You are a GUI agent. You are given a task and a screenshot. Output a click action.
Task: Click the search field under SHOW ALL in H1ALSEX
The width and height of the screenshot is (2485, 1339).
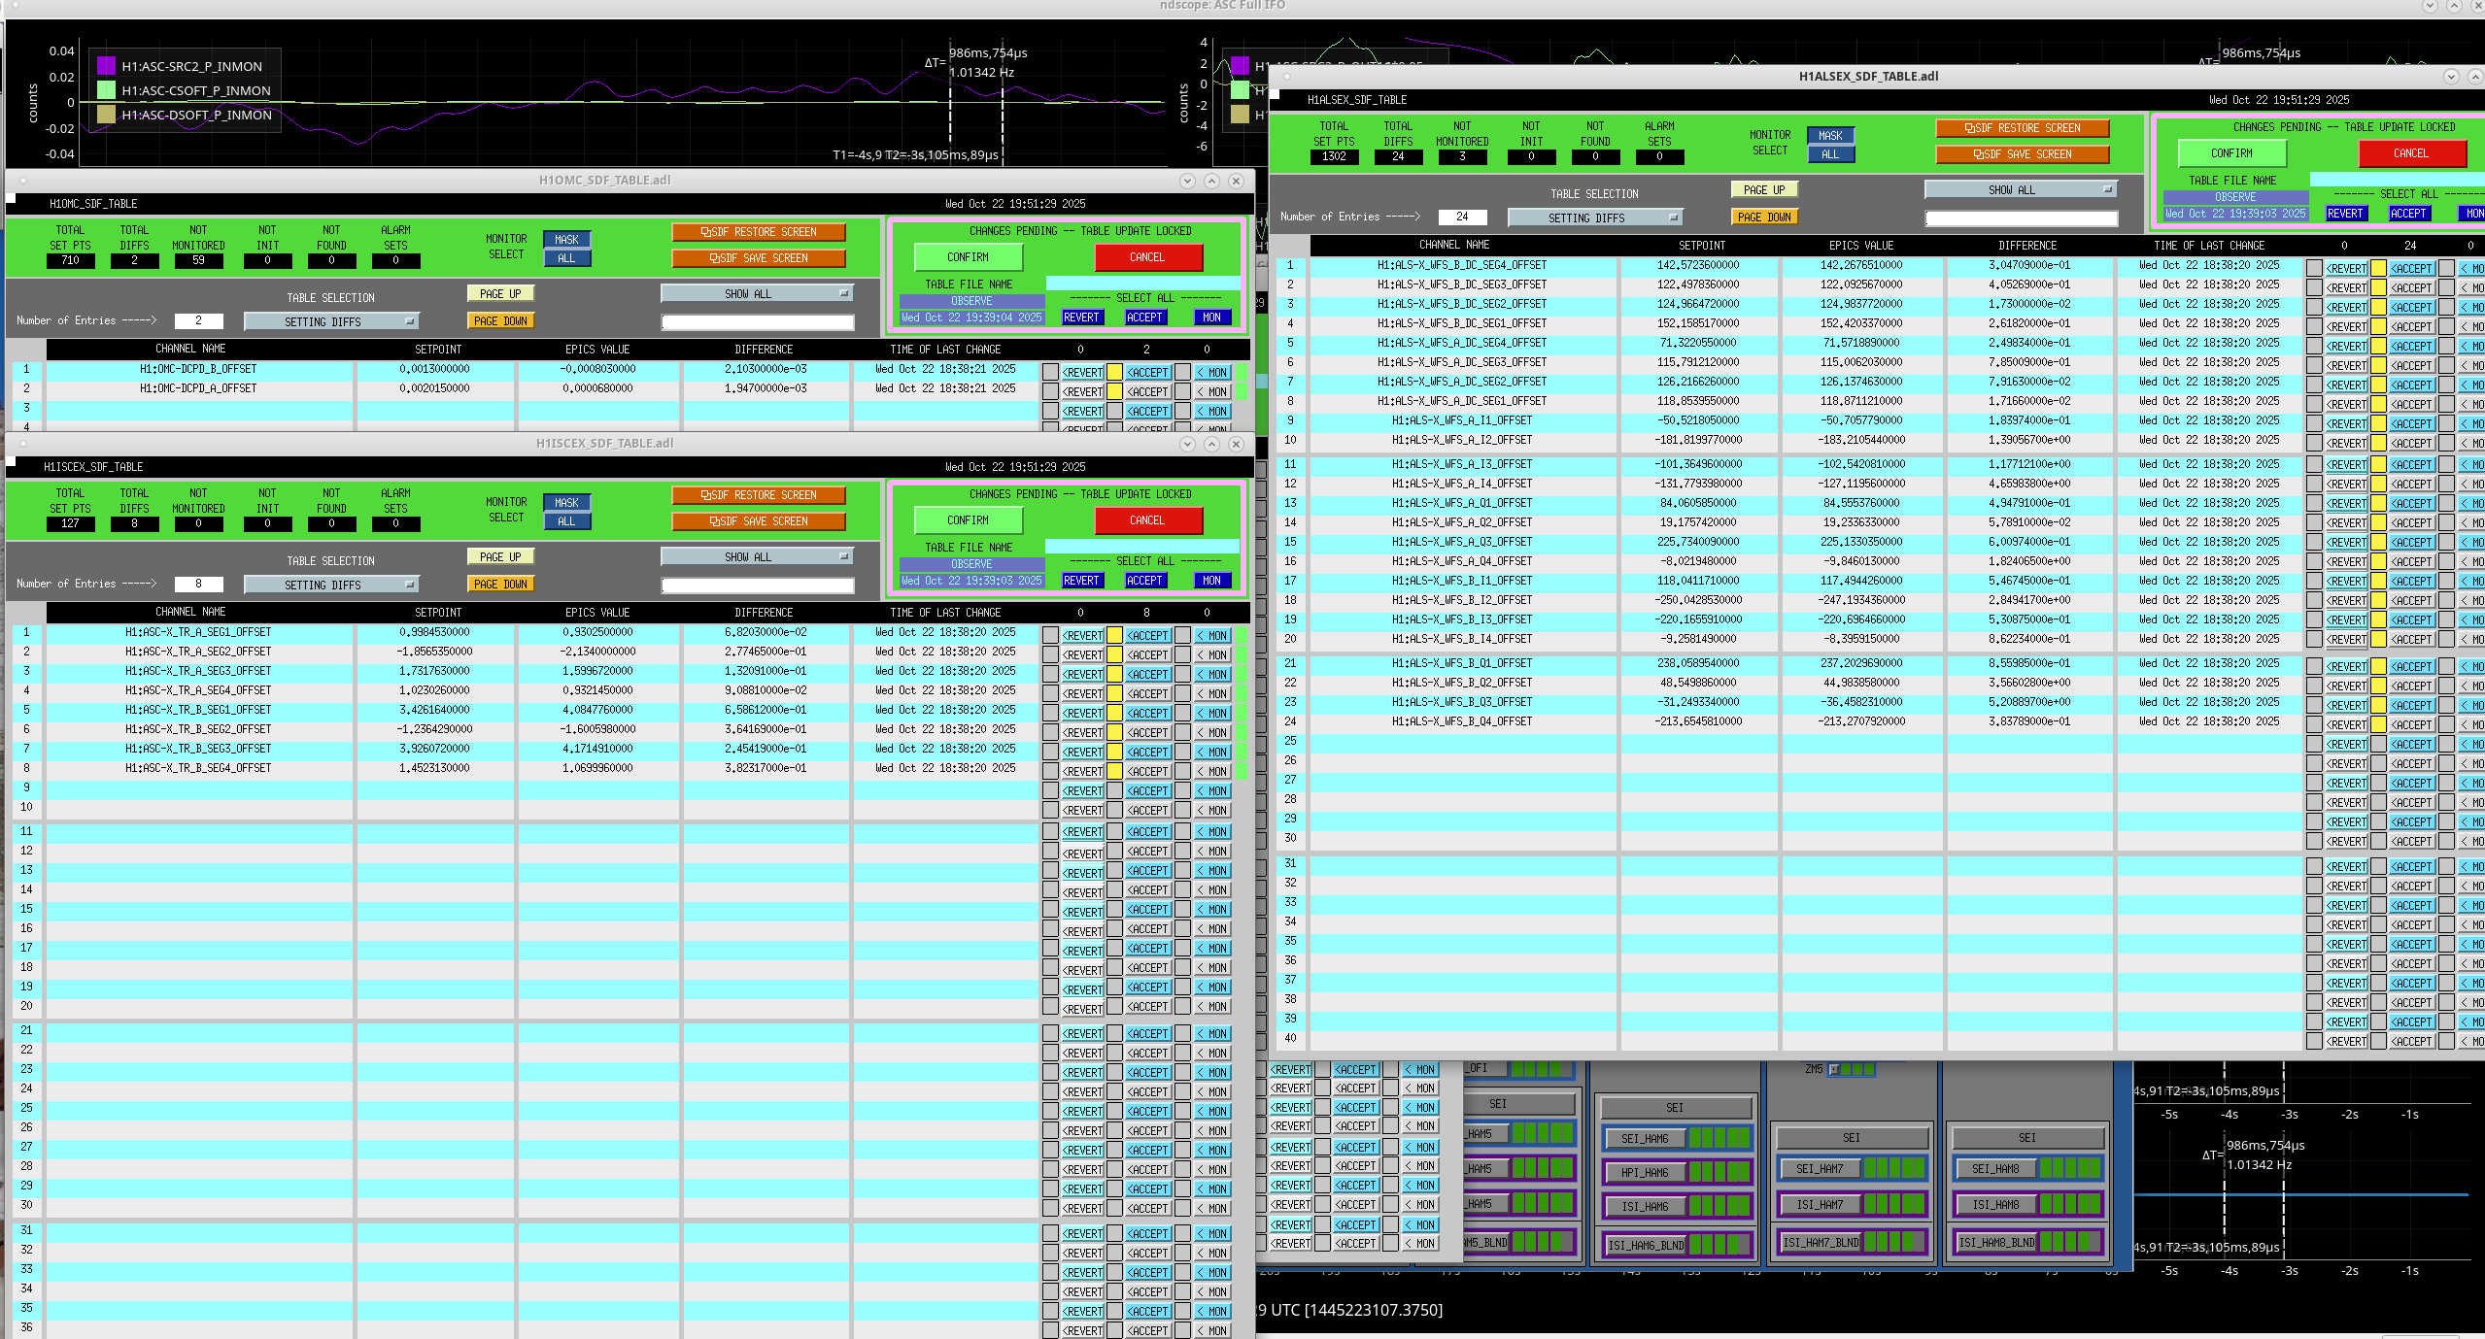coord(2021,218)
